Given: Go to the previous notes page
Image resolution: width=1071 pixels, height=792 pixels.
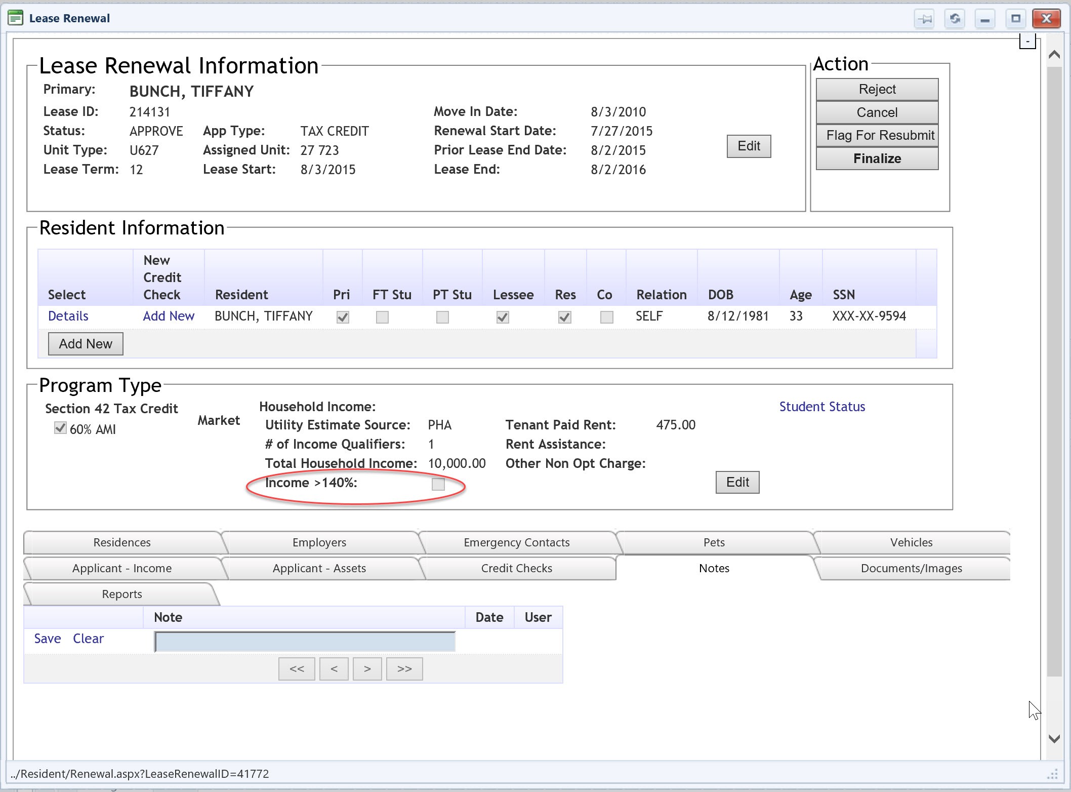Looking at the screenshot, I should point(334,669).
